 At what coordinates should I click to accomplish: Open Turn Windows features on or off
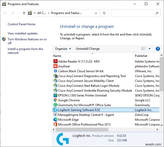tap(27, 41)
